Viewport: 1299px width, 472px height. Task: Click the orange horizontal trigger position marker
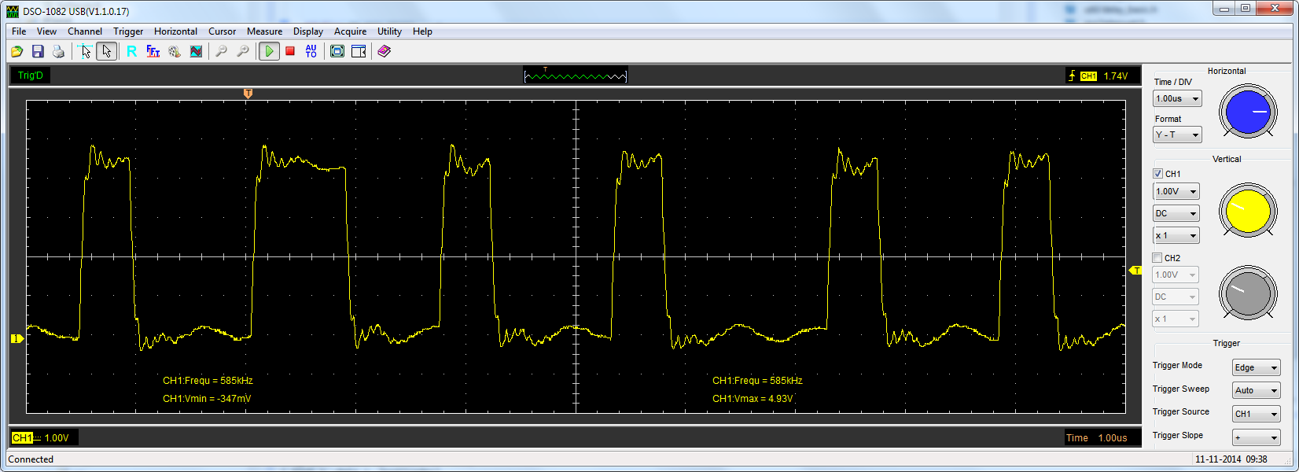click(x=248, y=94)
